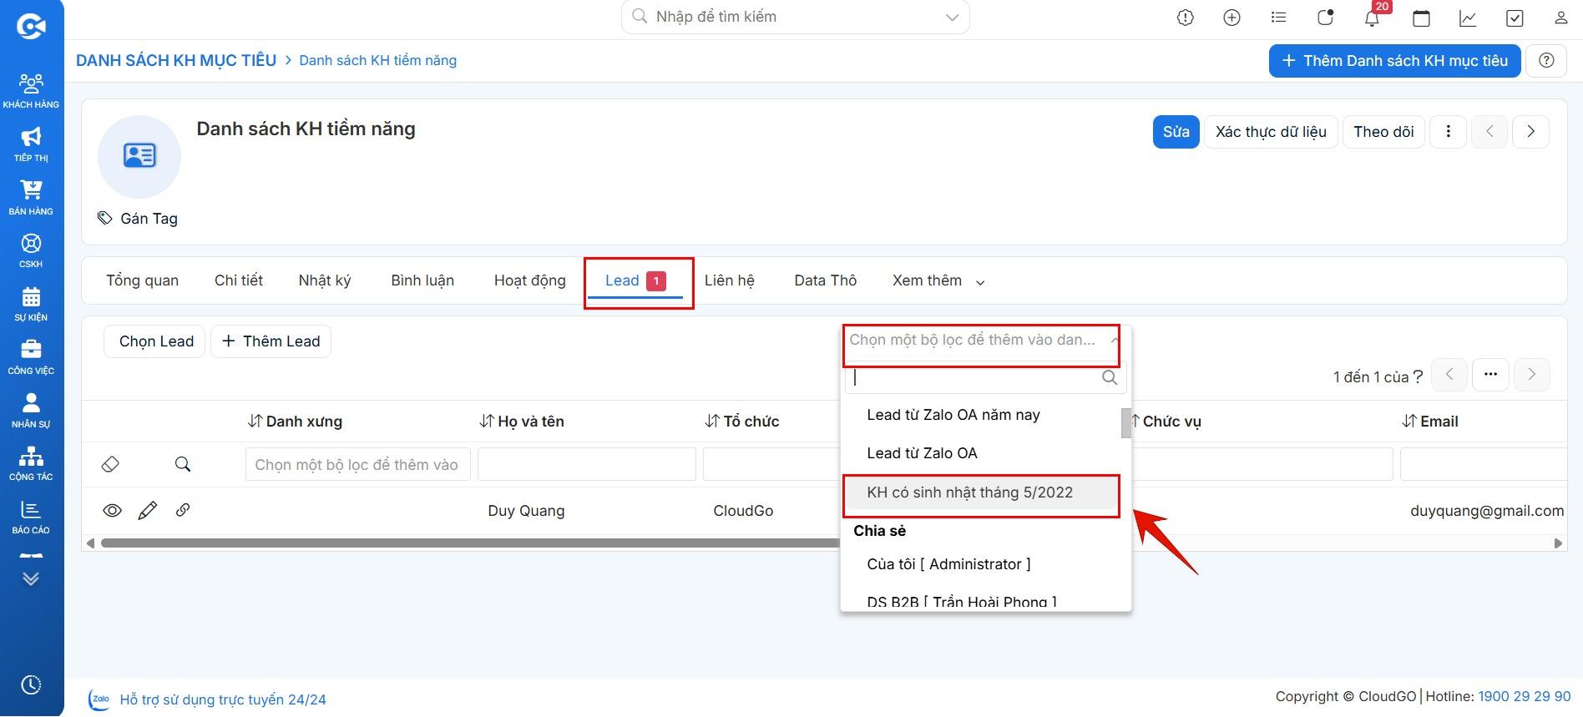1583x717 pixels.
Task: Open the Khách Hàng sidebar module
Action: click(x=31, y=91)
